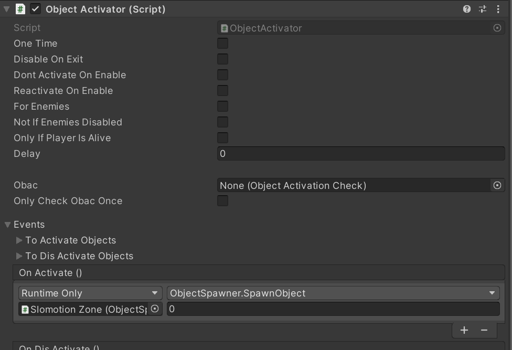The height and width of the screenshot is (350, 512).
Task: Open object picker for Slomotion Zone field
Action: 155,309
